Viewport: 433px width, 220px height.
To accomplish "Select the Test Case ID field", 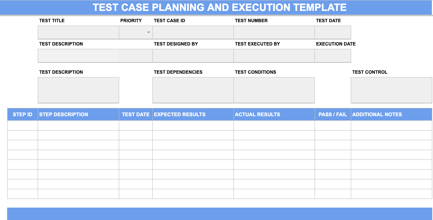I will click(193, 32).
